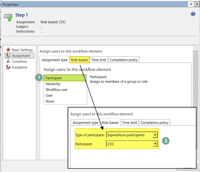Click the Assignment users icon in sidebar
Screen dimensions: 200x172
8,56
